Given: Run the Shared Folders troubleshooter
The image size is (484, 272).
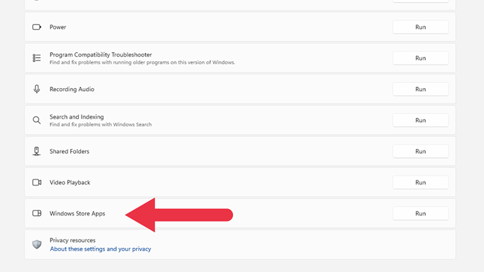Looking at the screenshot, I should pyautogui.click(x=420, y=151).
